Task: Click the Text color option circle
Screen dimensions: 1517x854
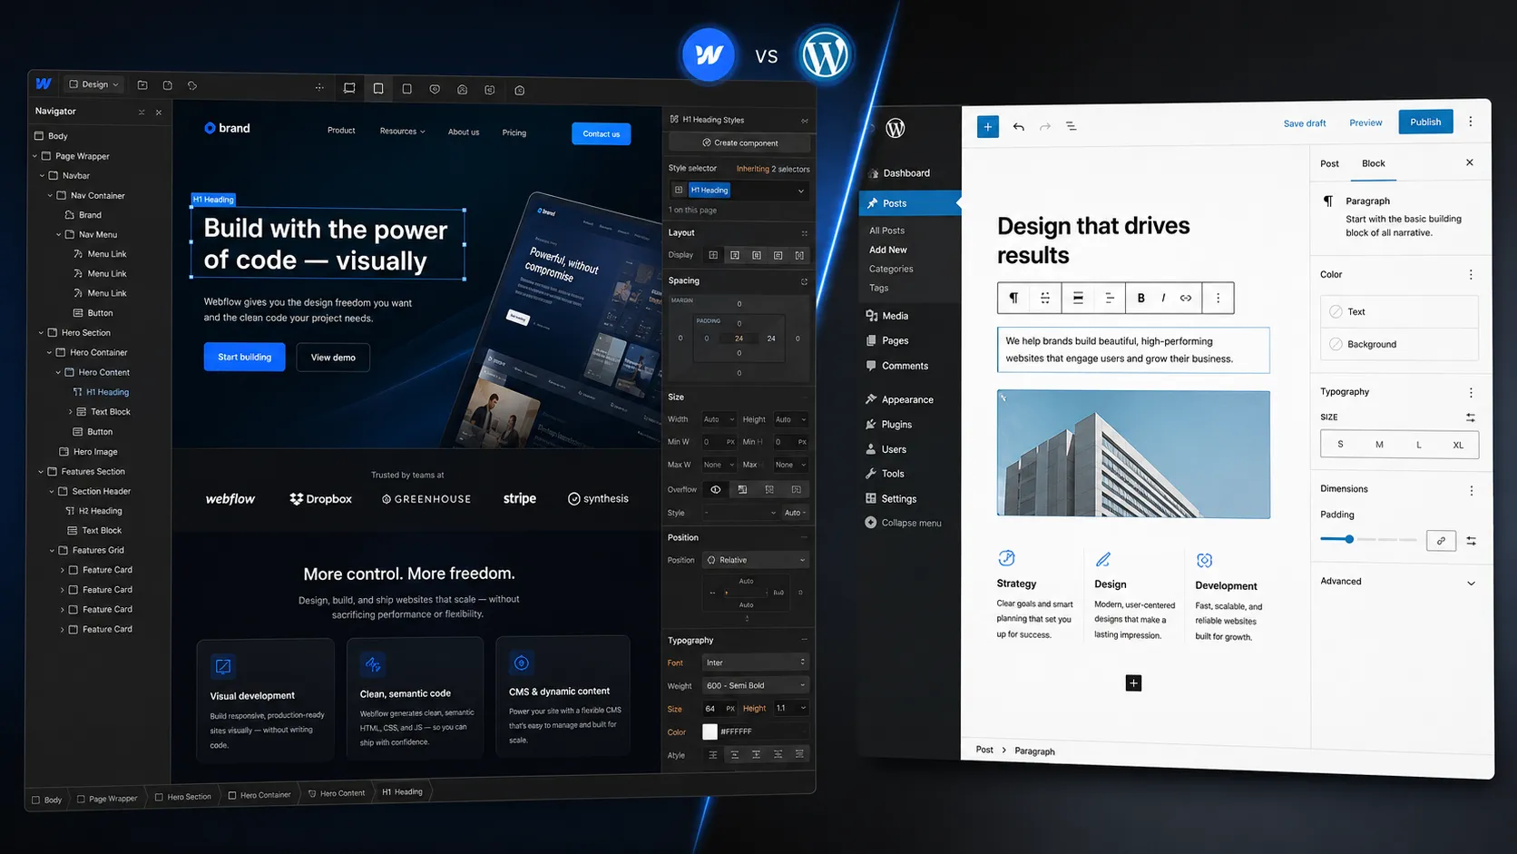Action: [1336, 311]
